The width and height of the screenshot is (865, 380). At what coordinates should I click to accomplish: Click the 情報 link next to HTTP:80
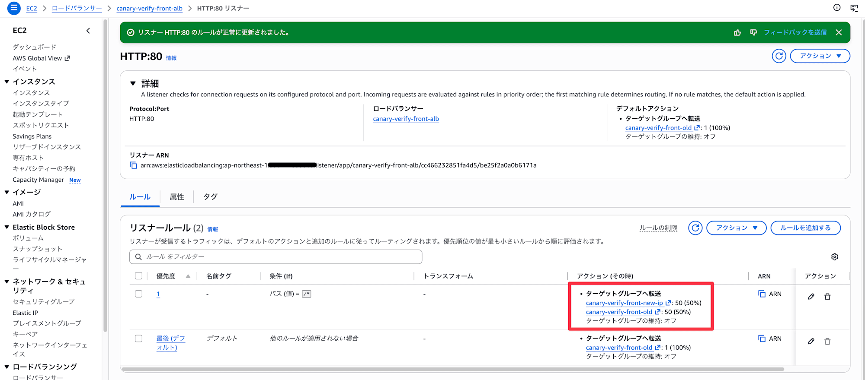(171, 58)
